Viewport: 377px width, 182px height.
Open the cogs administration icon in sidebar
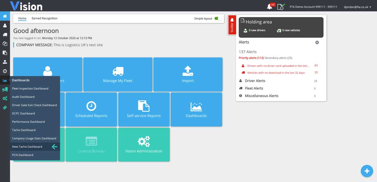click(5, 98)
